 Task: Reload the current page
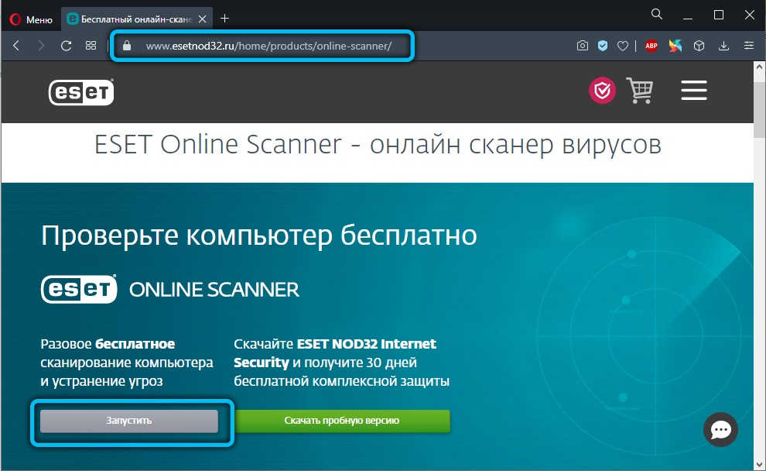[67, 46]
